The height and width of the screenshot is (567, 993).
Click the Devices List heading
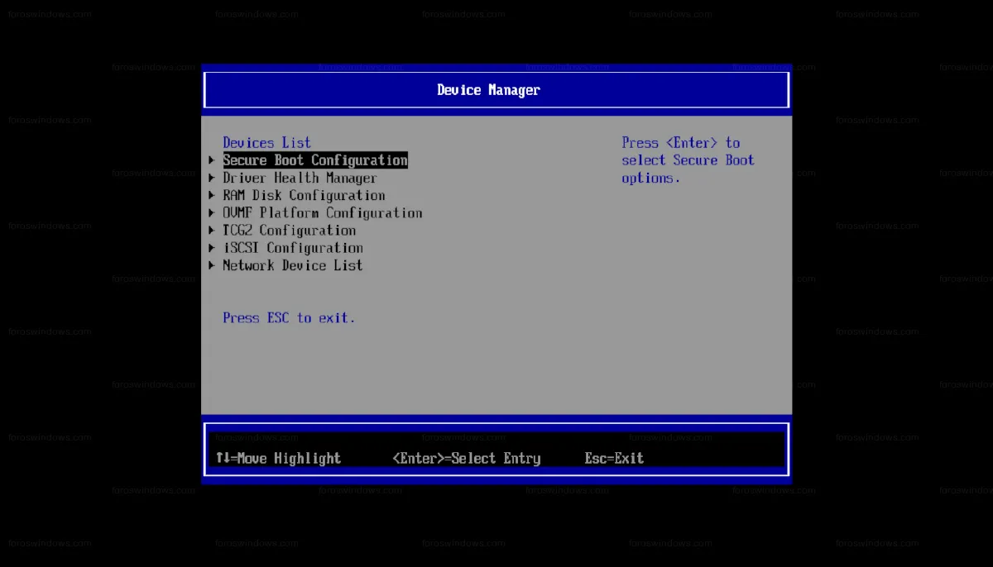click(266, 142)
